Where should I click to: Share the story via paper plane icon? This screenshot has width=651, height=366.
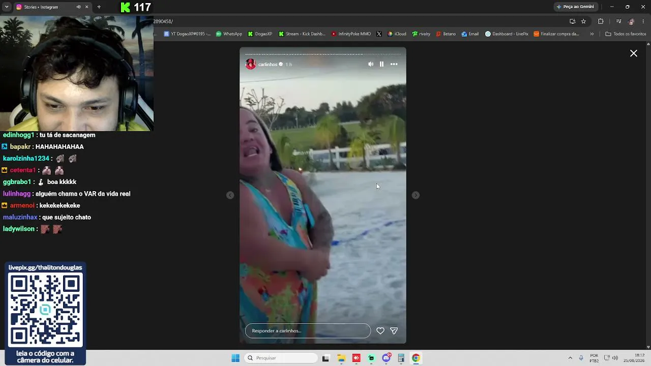394,331
